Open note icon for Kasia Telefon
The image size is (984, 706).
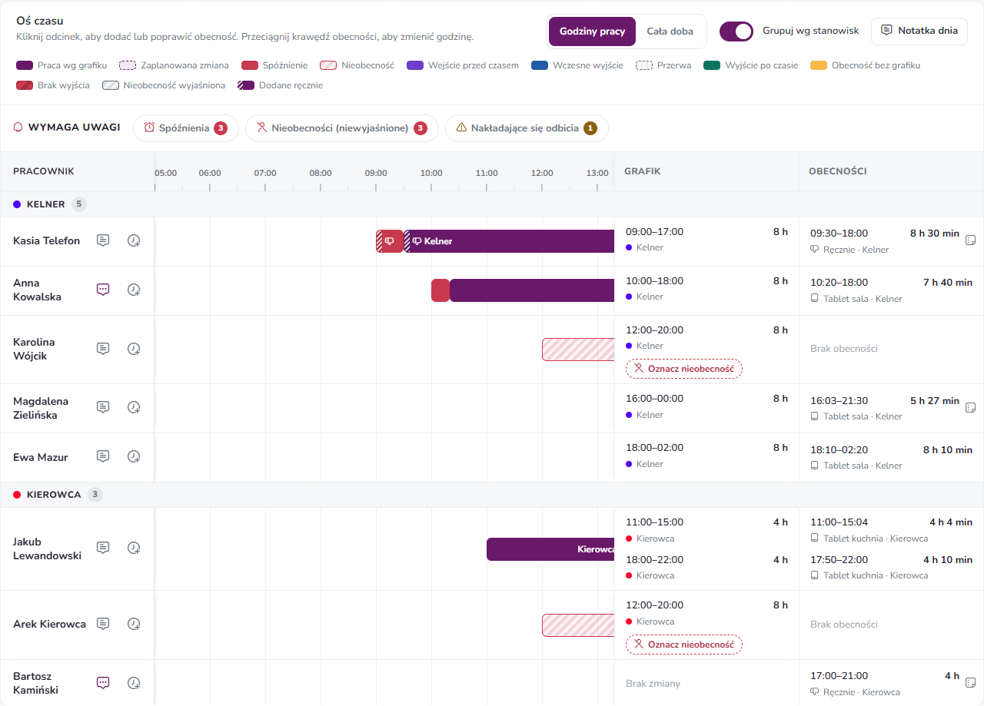(103, 240)
